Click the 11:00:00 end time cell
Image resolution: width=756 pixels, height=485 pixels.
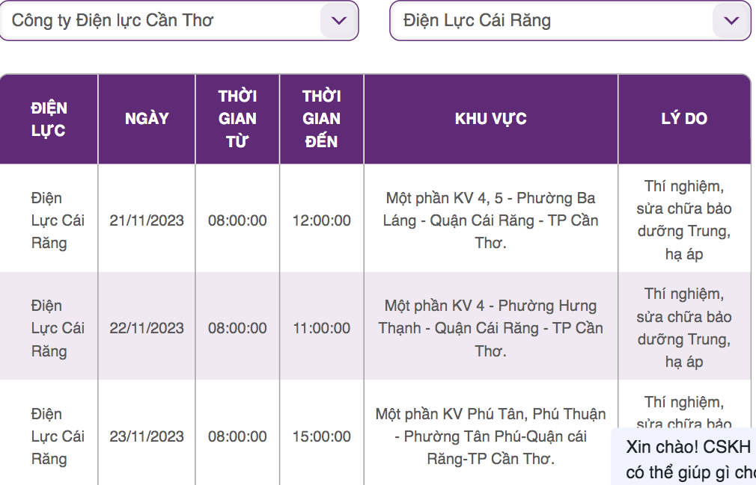[322, 328]
